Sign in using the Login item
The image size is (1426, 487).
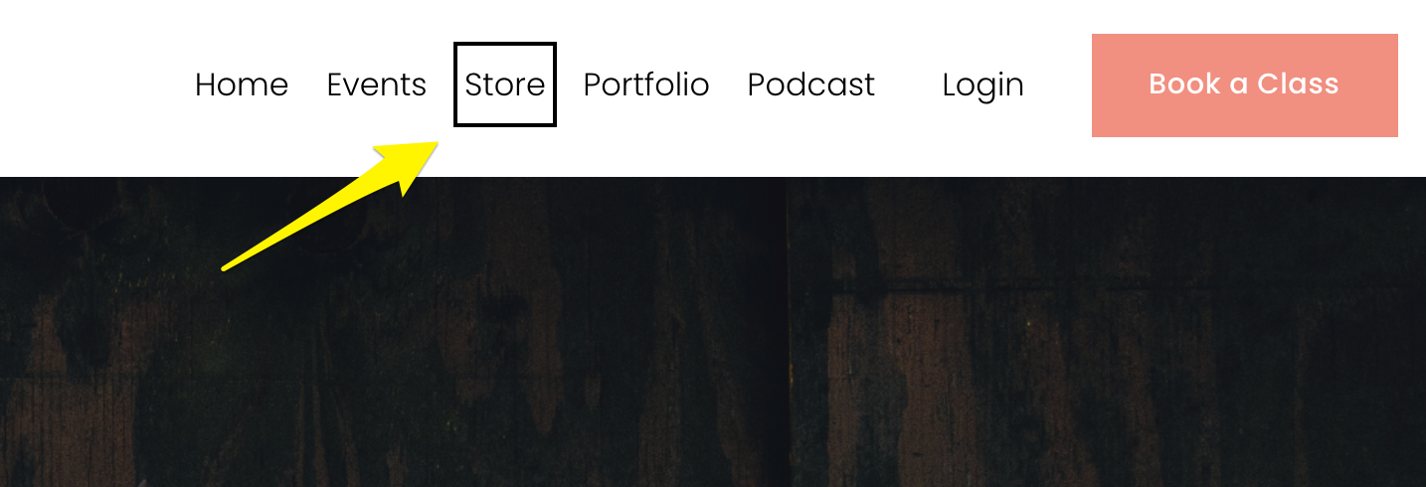(x=982, y=85)
